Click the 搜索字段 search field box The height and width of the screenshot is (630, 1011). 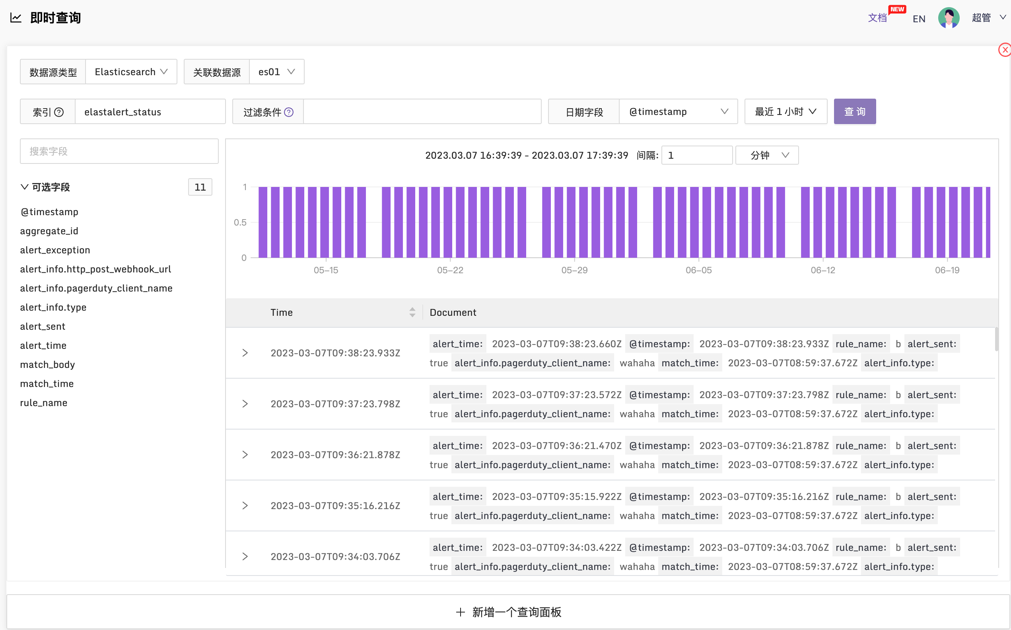tap(119, 151)
